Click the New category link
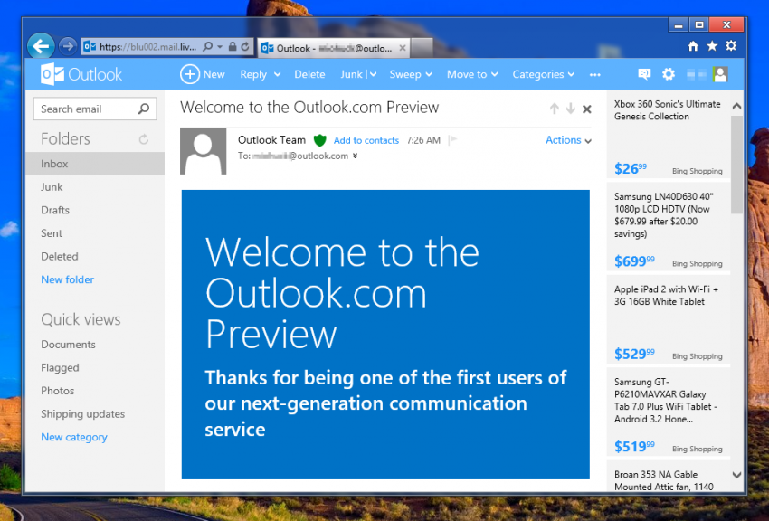The image size is (769, 521). 74,437
